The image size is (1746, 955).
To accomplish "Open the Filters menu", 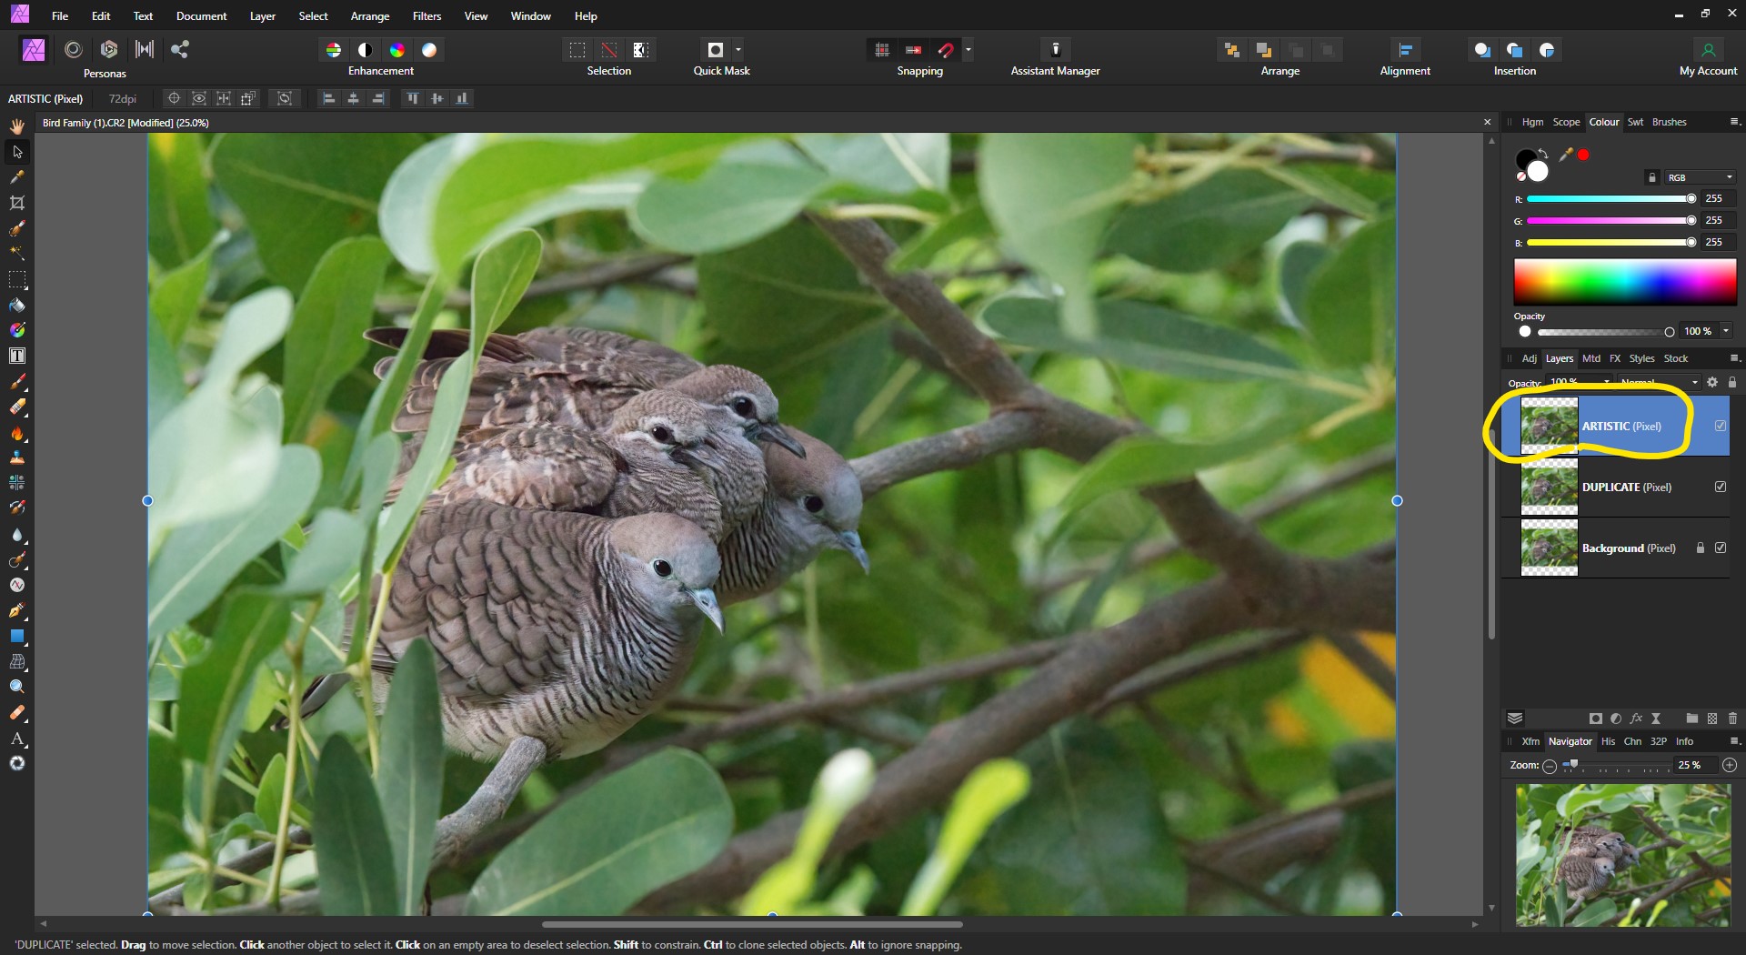I will tap(426, 15).
